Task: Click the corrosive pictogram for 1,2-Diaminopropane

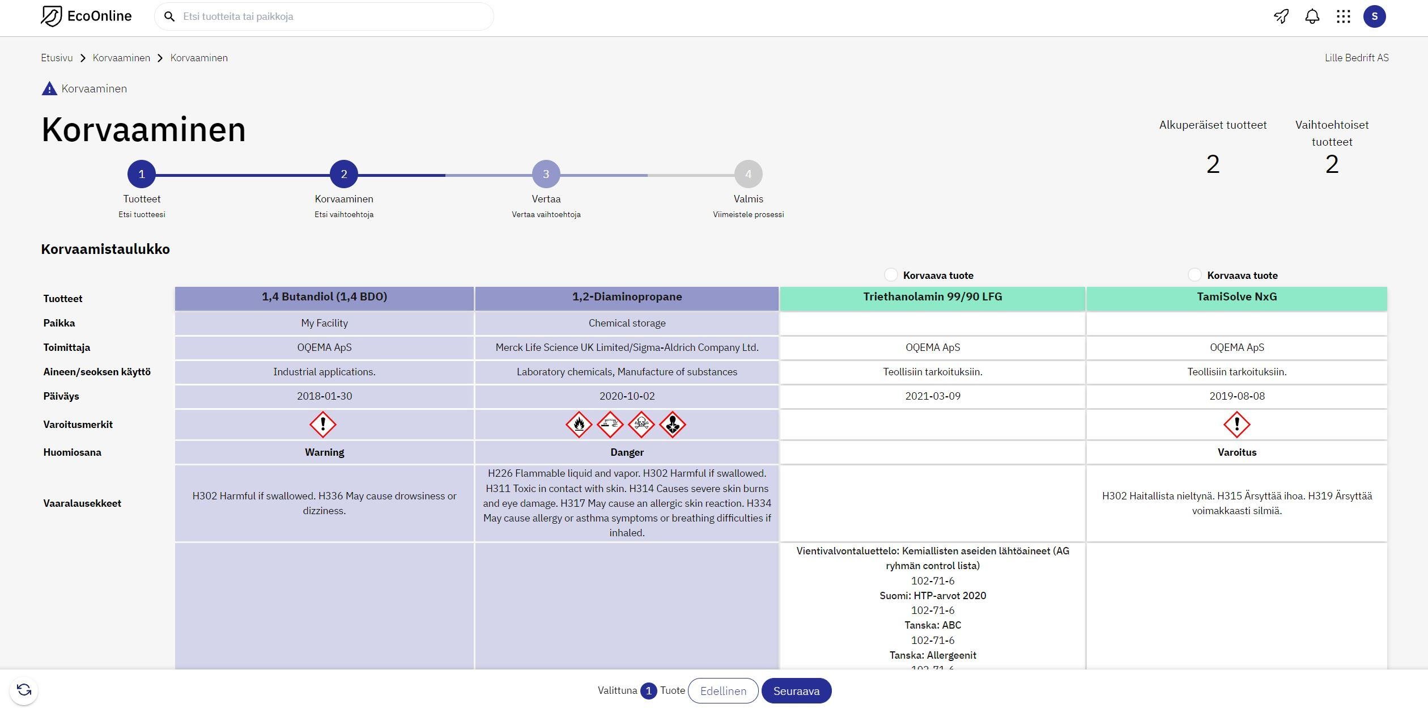Action: click(x=610, y=425)
